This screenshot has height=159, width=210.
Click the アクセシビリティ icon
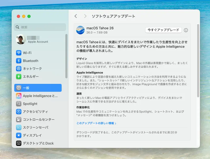click(x=19, y=112)
